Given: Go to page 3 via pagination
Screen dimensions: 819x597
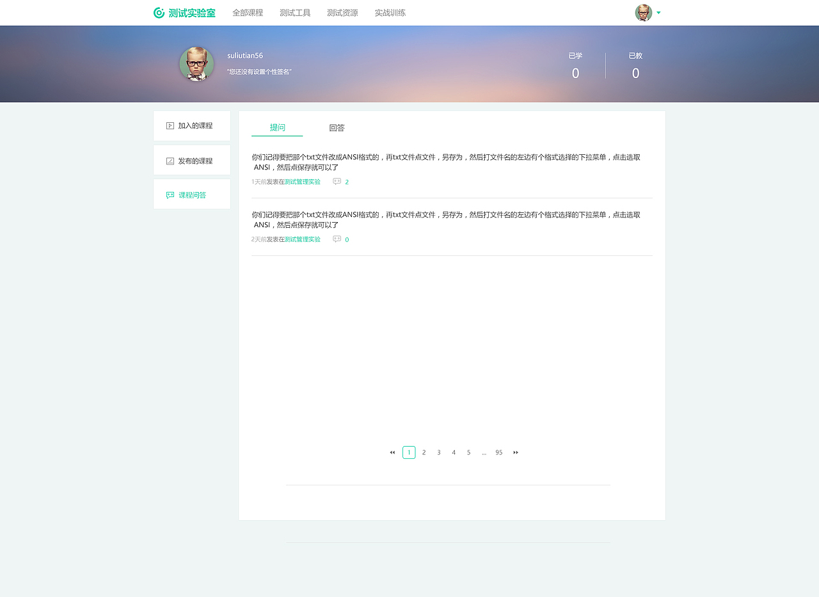Looking at the screenshot, I should coord(438,452).
